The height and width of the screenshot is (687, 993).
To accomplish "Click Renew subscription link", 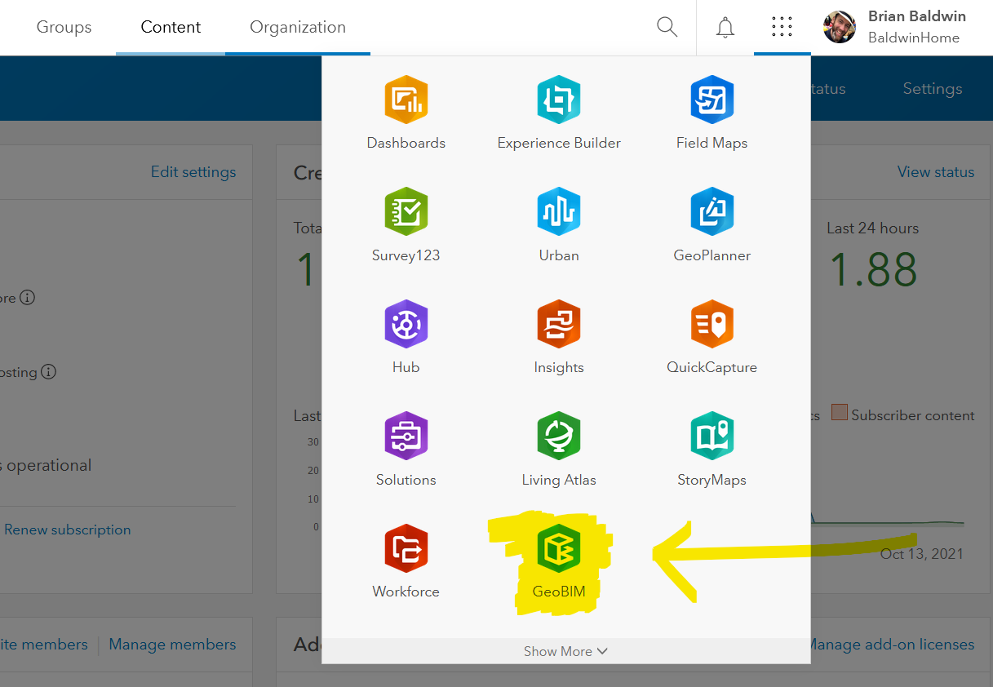I will 67,530.
